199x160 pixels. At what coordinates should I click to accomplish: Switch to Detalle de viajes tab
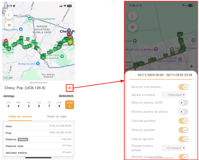[x=57, y=116]
